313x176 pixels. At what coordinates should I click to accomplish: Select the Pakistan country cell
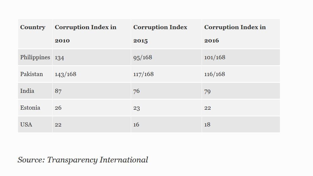coord(32,74)
